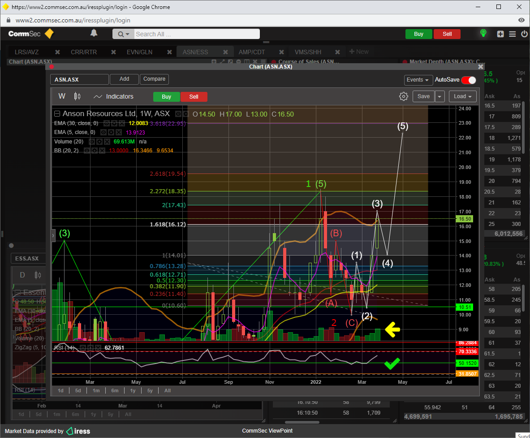Collapse the Anson Resources legend
This screenshot has width=530, height=438.
point(57,114)
